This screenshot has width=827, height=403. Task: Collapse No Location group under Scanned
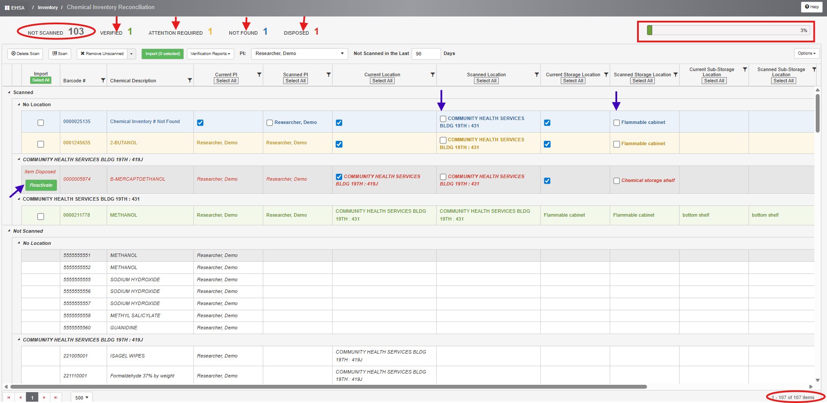[x=19, y=104]
